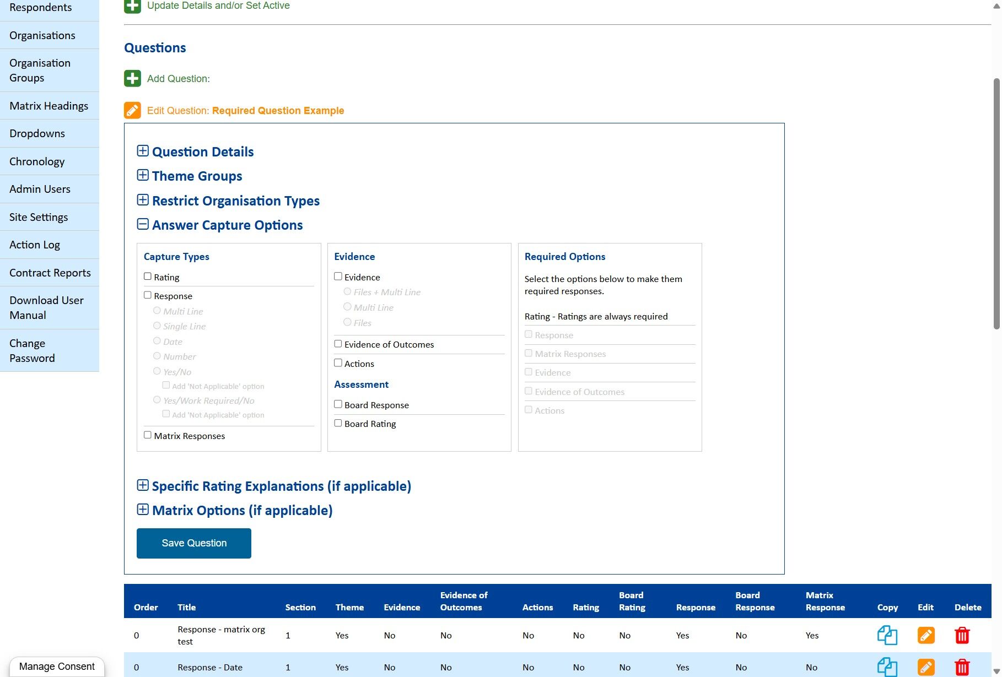Open Matrix Headings in the sidebar
The width and height of the screenshot is (1002, 677).
click(50, 106)
